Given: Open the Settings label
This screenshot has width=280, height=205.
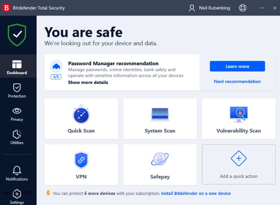Looking at the screenshot, I should (17, 202).
